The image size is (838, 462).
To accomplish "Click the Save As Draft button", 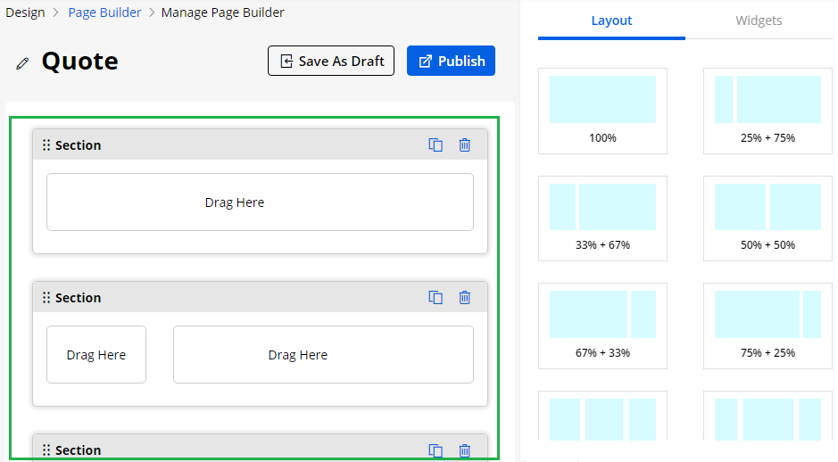I will [x=331, y=61].
